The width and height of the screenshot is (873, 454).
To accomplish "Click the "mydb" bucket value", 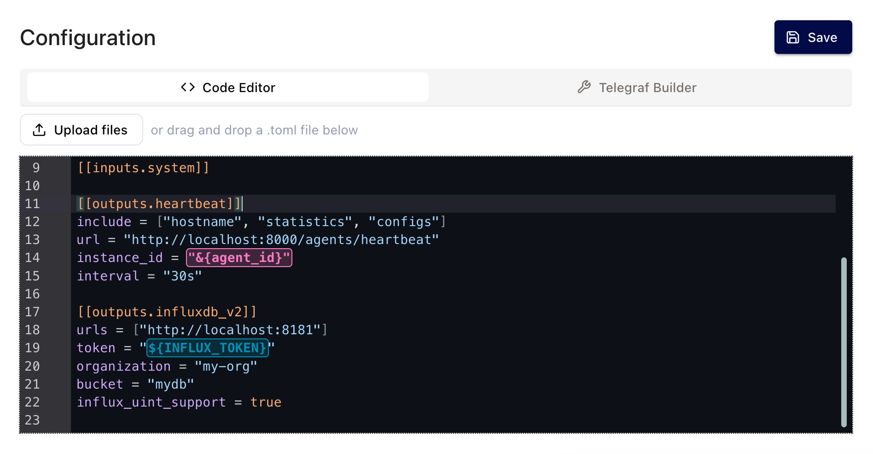I will coord(170,384).
